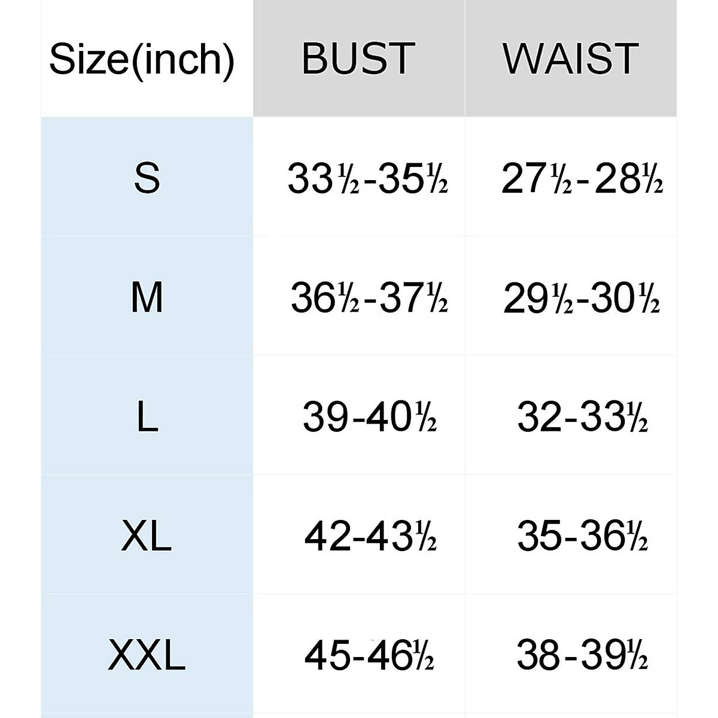This screenshot has width=718, height=718.
Task: Select the WAIST column header
Action: 571,59
